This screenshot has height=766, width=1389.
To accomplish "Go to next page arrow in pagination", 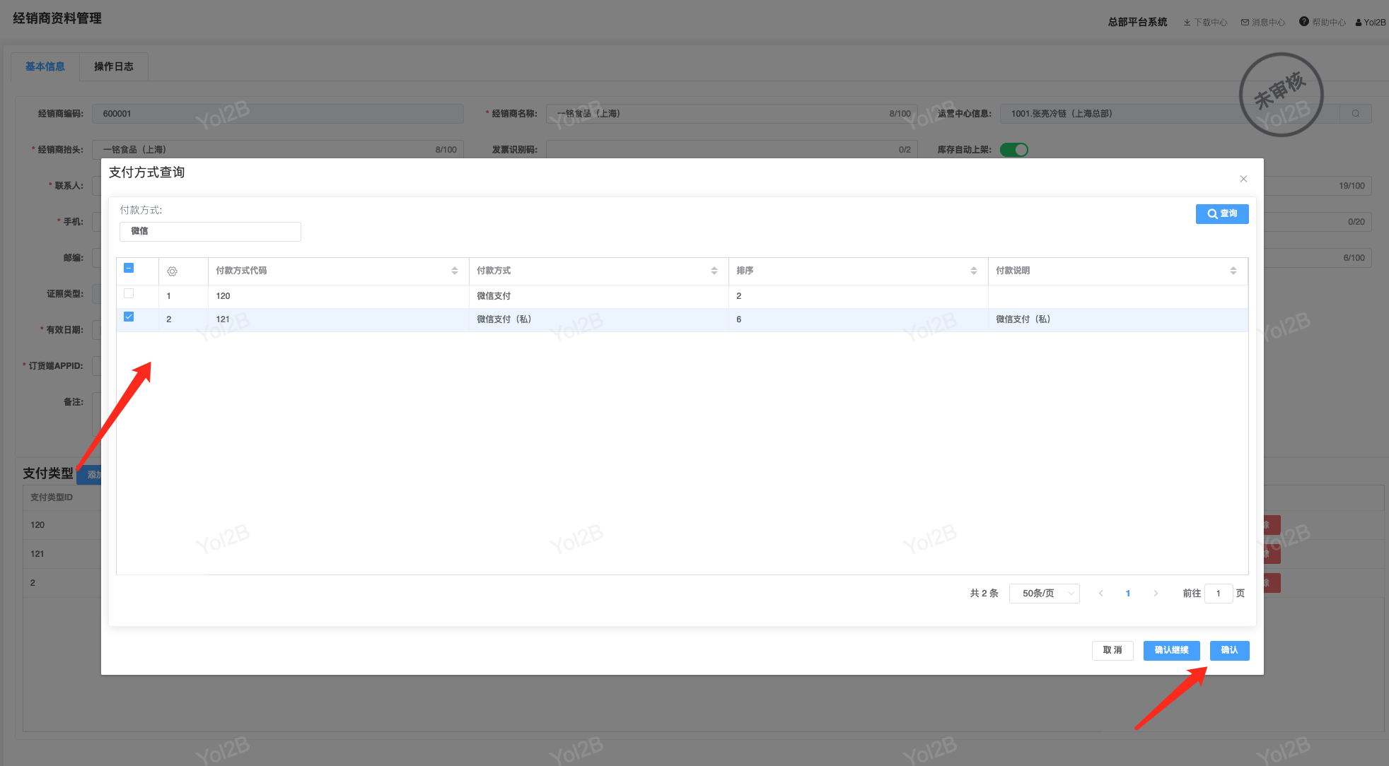I will click(x=1156, y=594).
